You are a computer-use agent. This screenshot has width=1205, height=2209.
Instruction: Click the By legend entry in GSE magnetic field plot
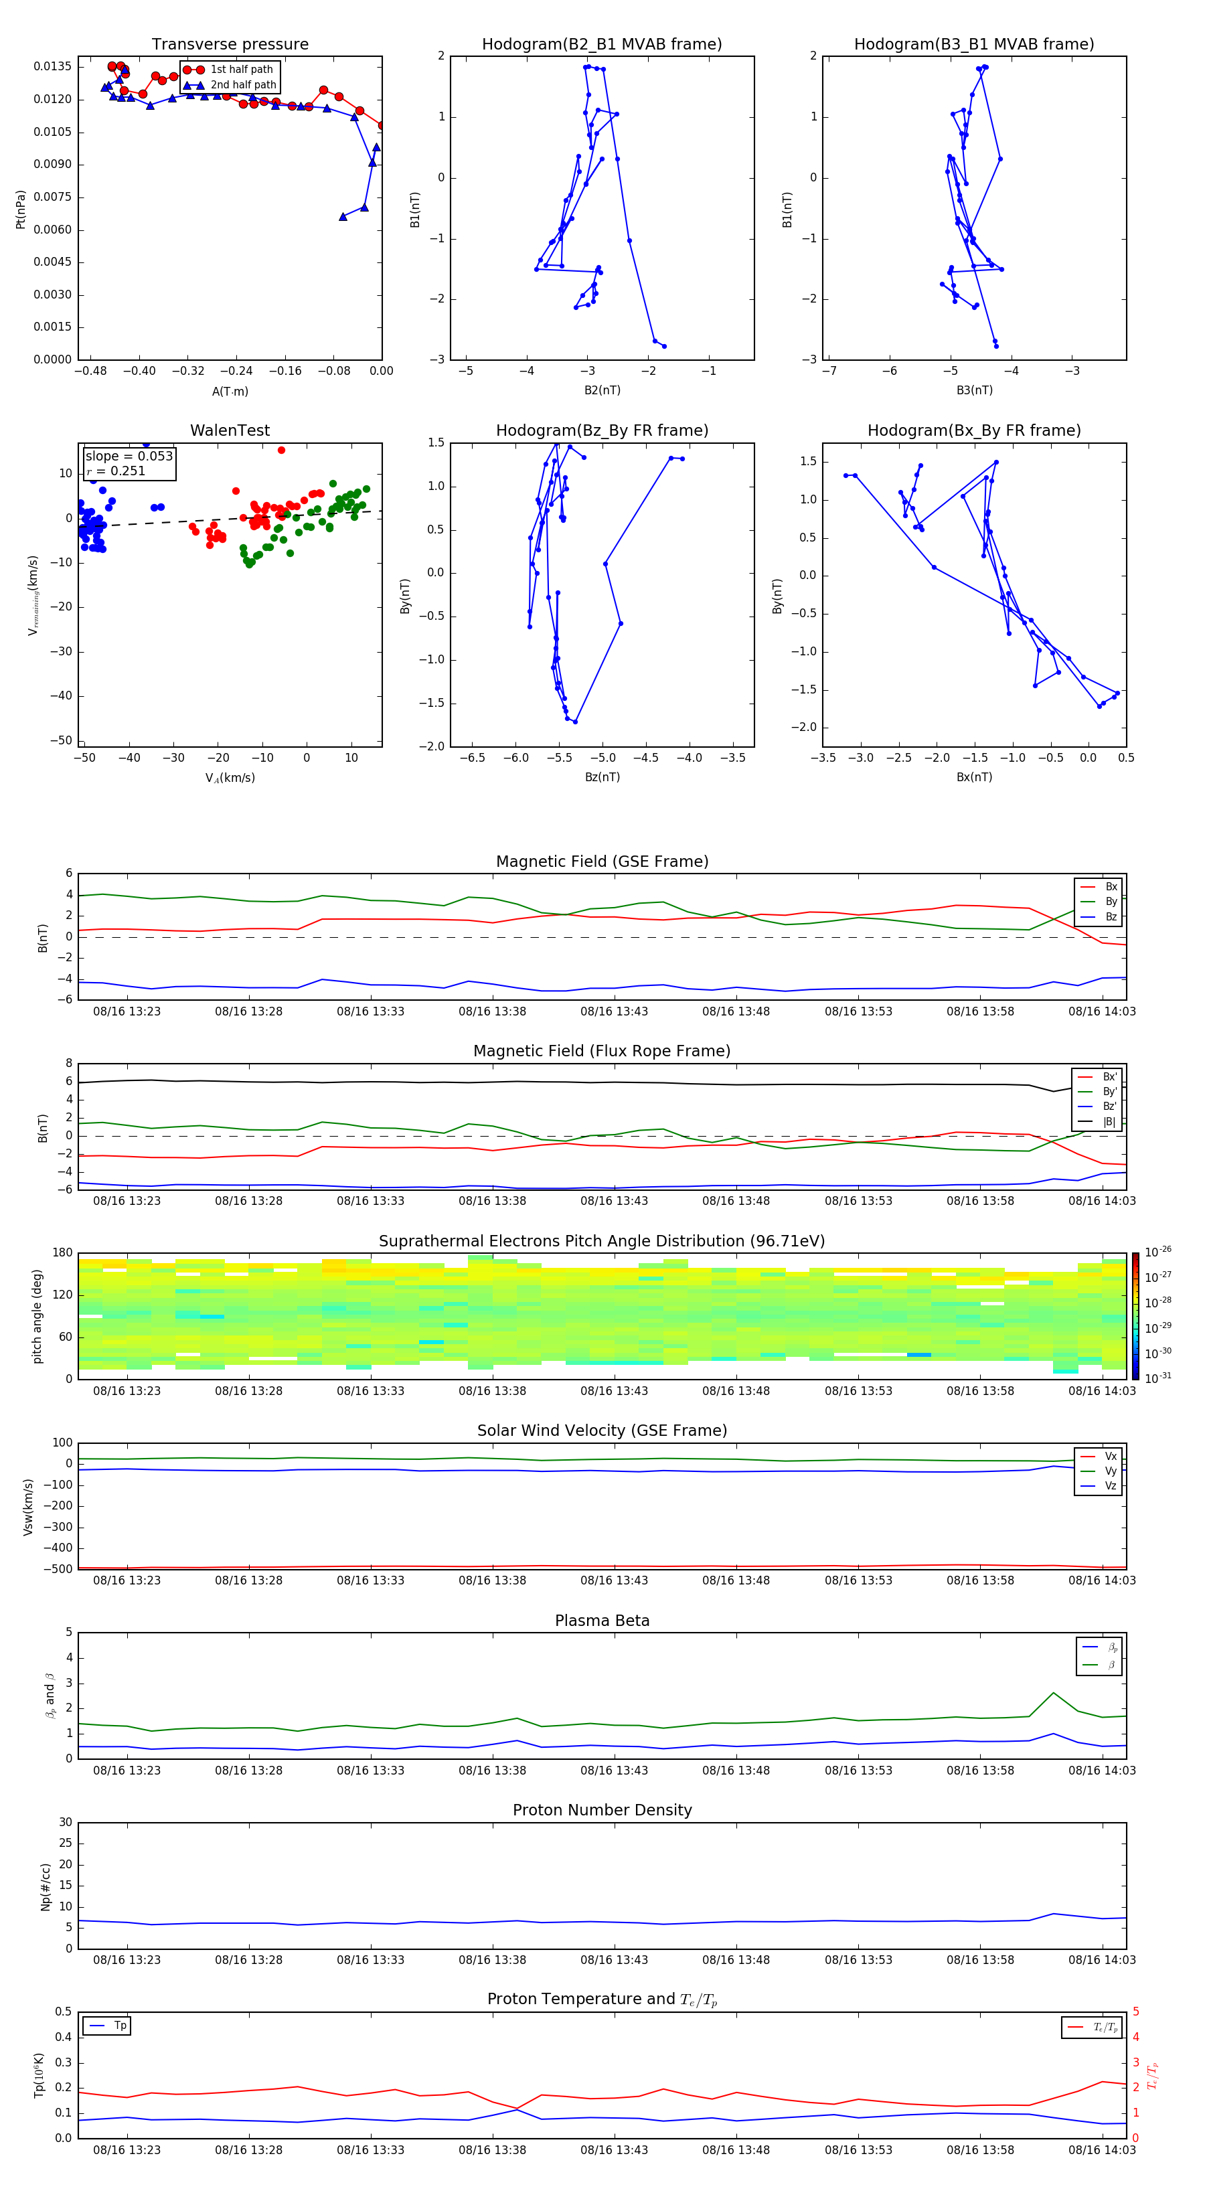(x=1099, y=902)
